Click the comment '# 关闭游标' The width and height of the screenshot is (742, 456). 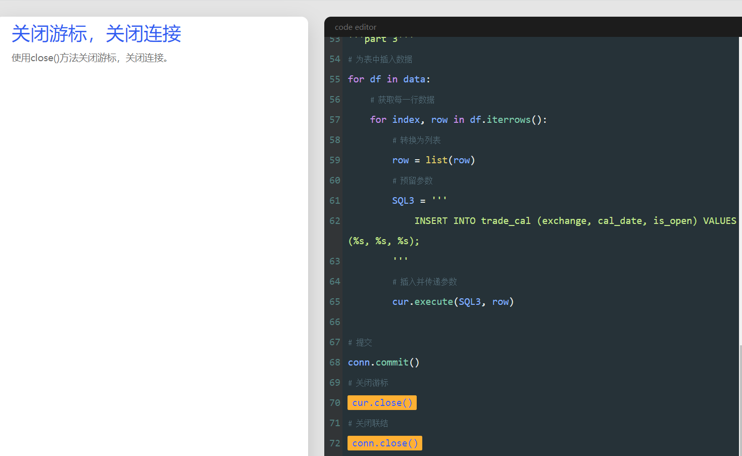368,383
